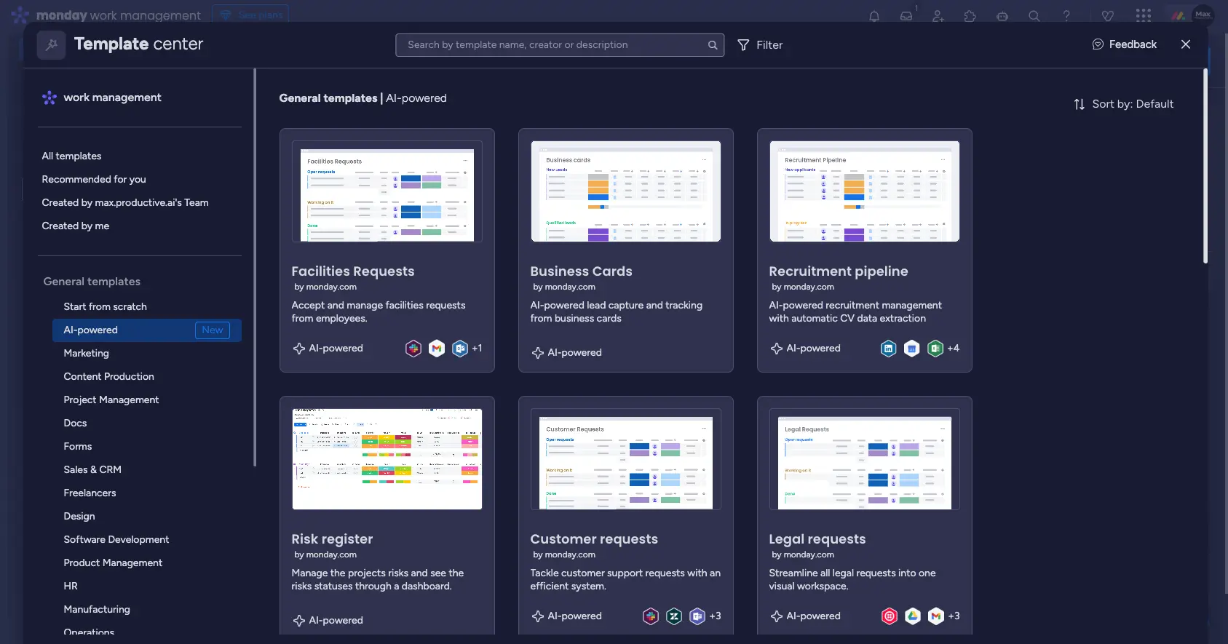1228x644 pixels.
Task: Click the Risk register title
Action: pos(332,539)
